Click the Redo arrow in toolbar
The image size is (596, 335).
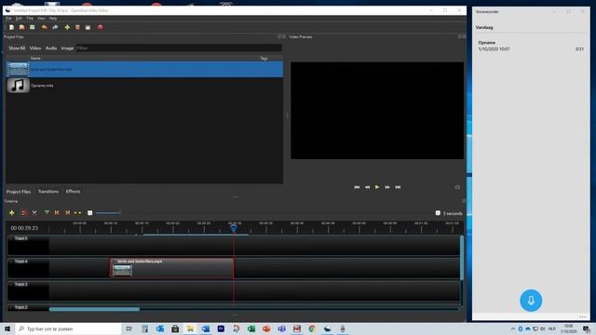click(x=55, y=27)
